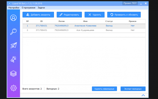Image resolution: width=158 pixels, height=99 pixels.
Task: Close the Lizard VK Bot window
Action: click(146, 3)
